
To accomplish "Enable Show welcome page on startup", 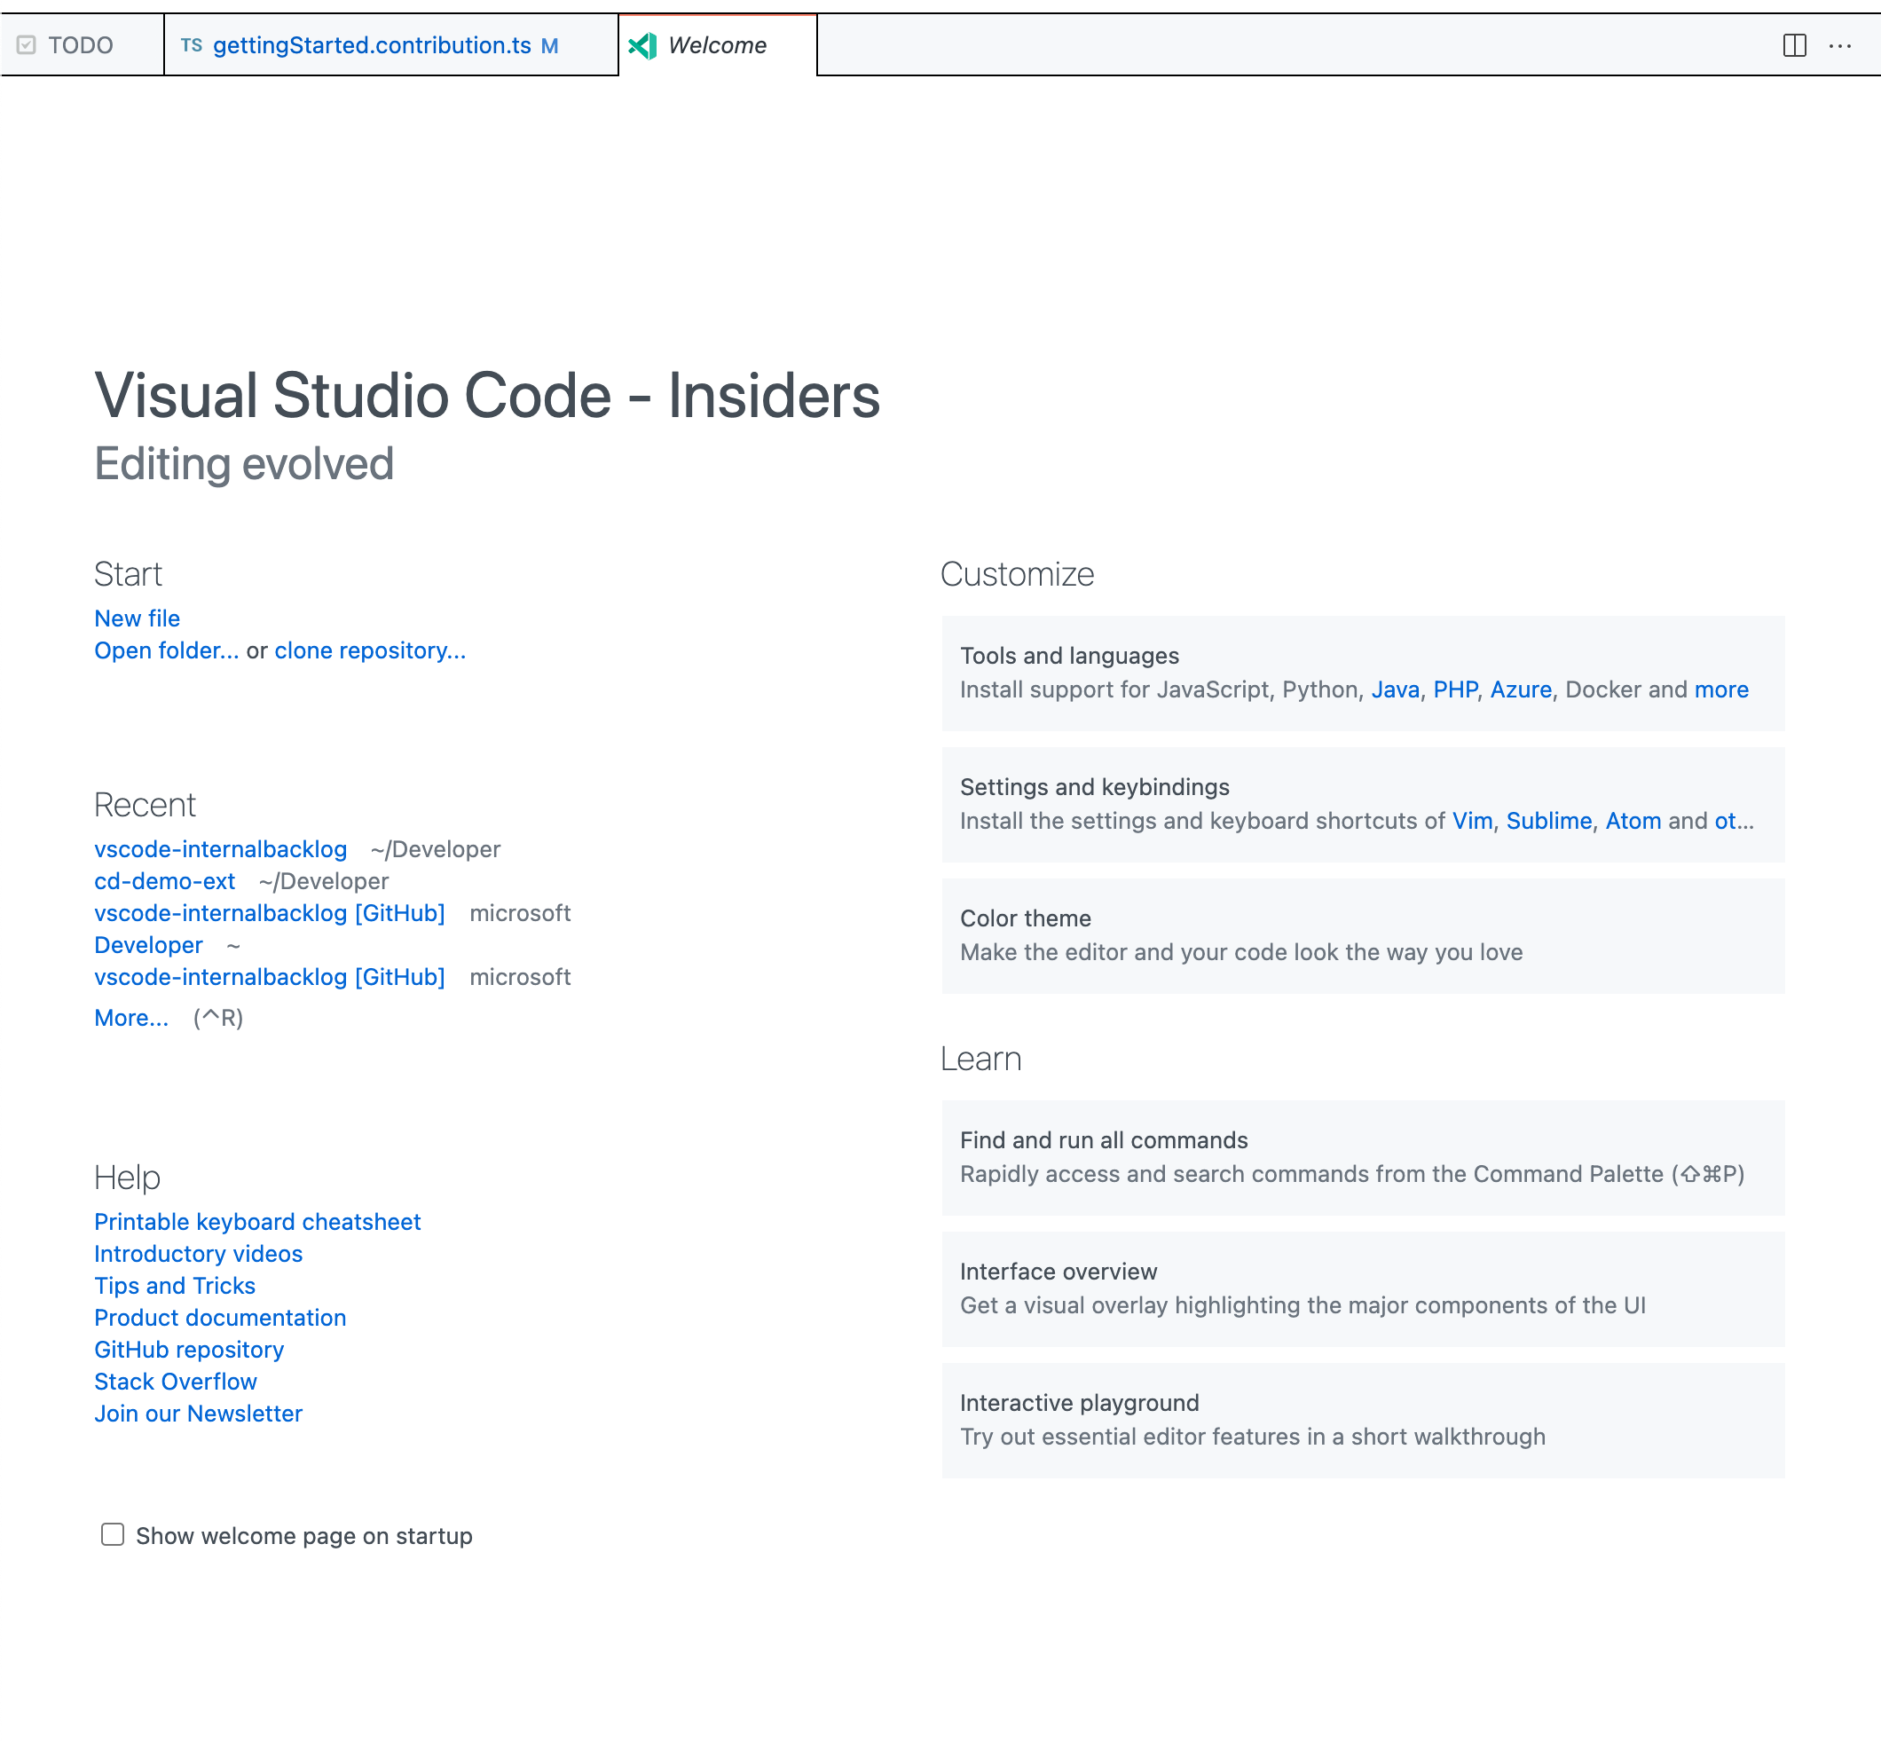I will tap(112, 1533).
